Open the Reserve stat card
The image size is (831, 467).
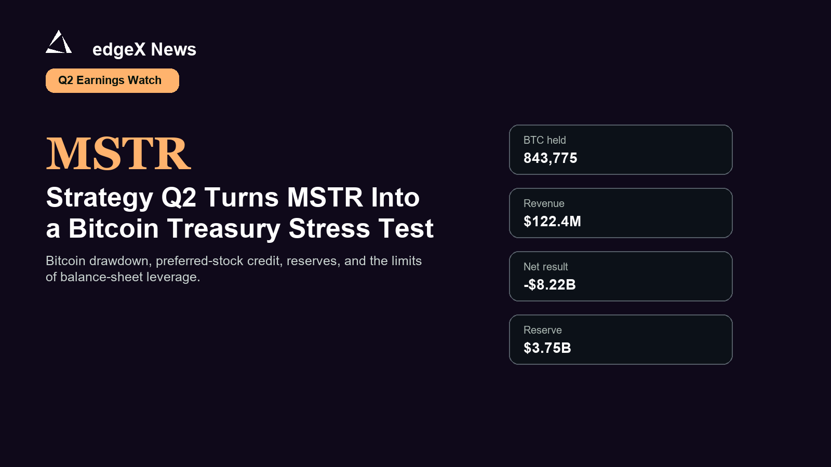pyautogui.click(x=621, y=339)
